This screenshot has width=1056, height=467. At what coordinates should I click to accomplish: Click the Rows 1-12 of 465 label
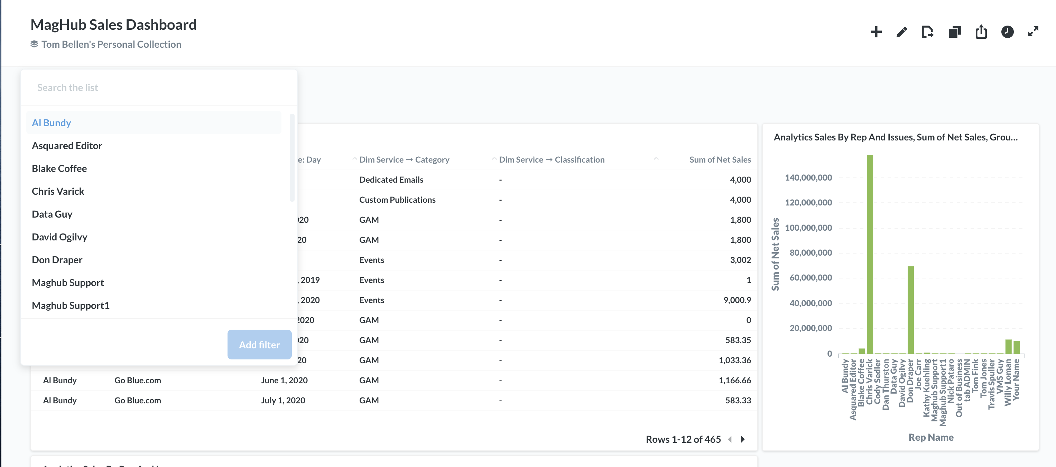[x=683, y=439]
